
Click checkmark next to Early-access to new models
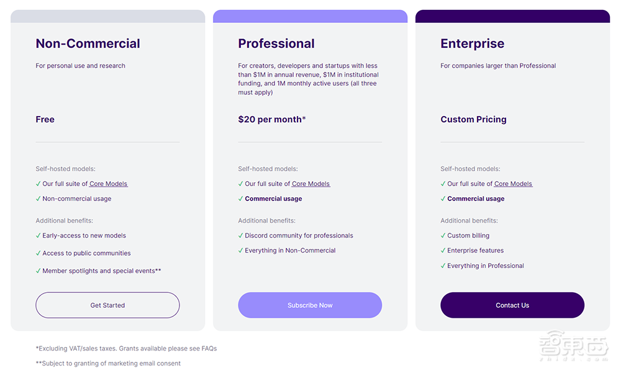[x=39, y=236]
